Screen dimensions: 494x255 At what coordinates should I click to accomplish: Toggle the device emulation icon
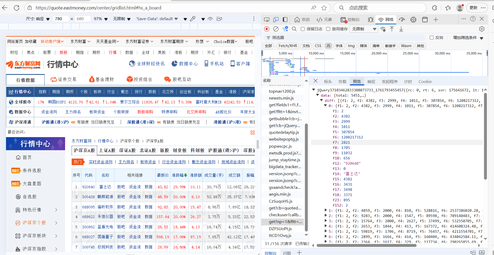(x=276, y=19)
